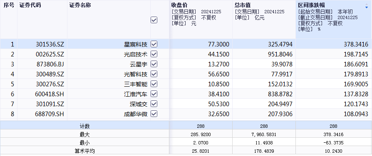Uncheck the checkbox for 星宸科技
The height and width of the screenshot is (156, 372).
pos(154,44)
